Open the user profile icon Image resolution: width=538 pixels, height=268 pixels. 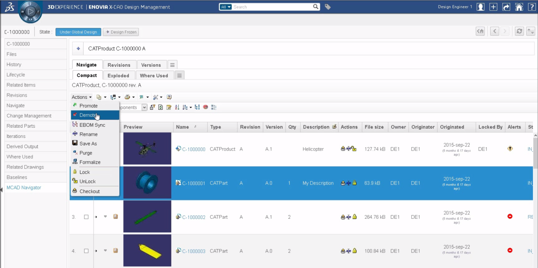480,7
